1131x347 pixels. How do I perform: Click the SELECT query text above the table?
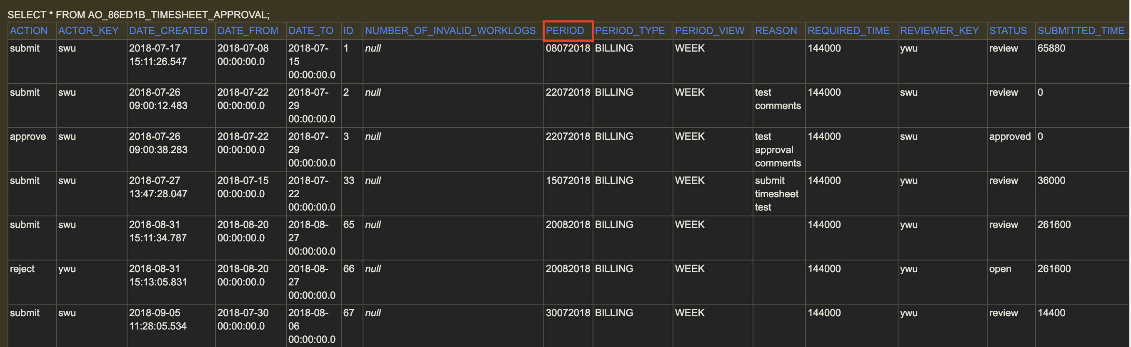coord(138,15)
